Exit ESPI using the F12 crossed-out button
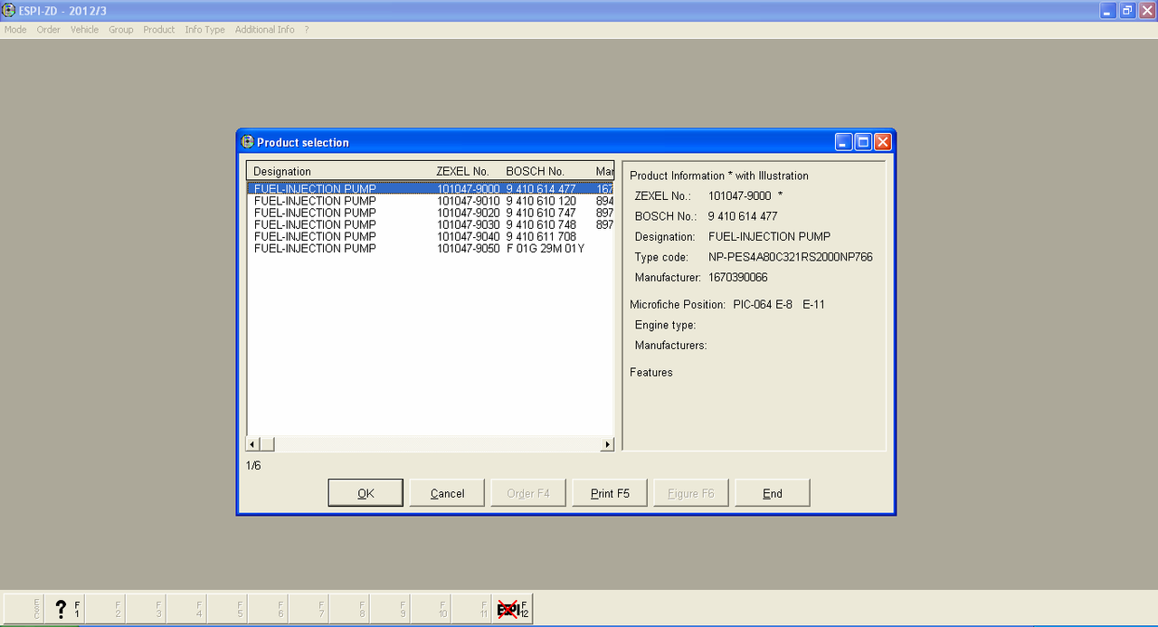The image size is (1158, 627). click(x=512, y=608)
